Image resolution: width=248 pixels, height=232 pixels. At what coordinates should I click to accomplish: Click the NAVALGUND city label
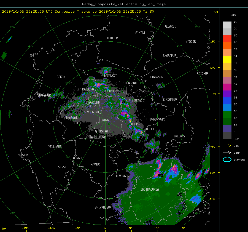[91, 112]
